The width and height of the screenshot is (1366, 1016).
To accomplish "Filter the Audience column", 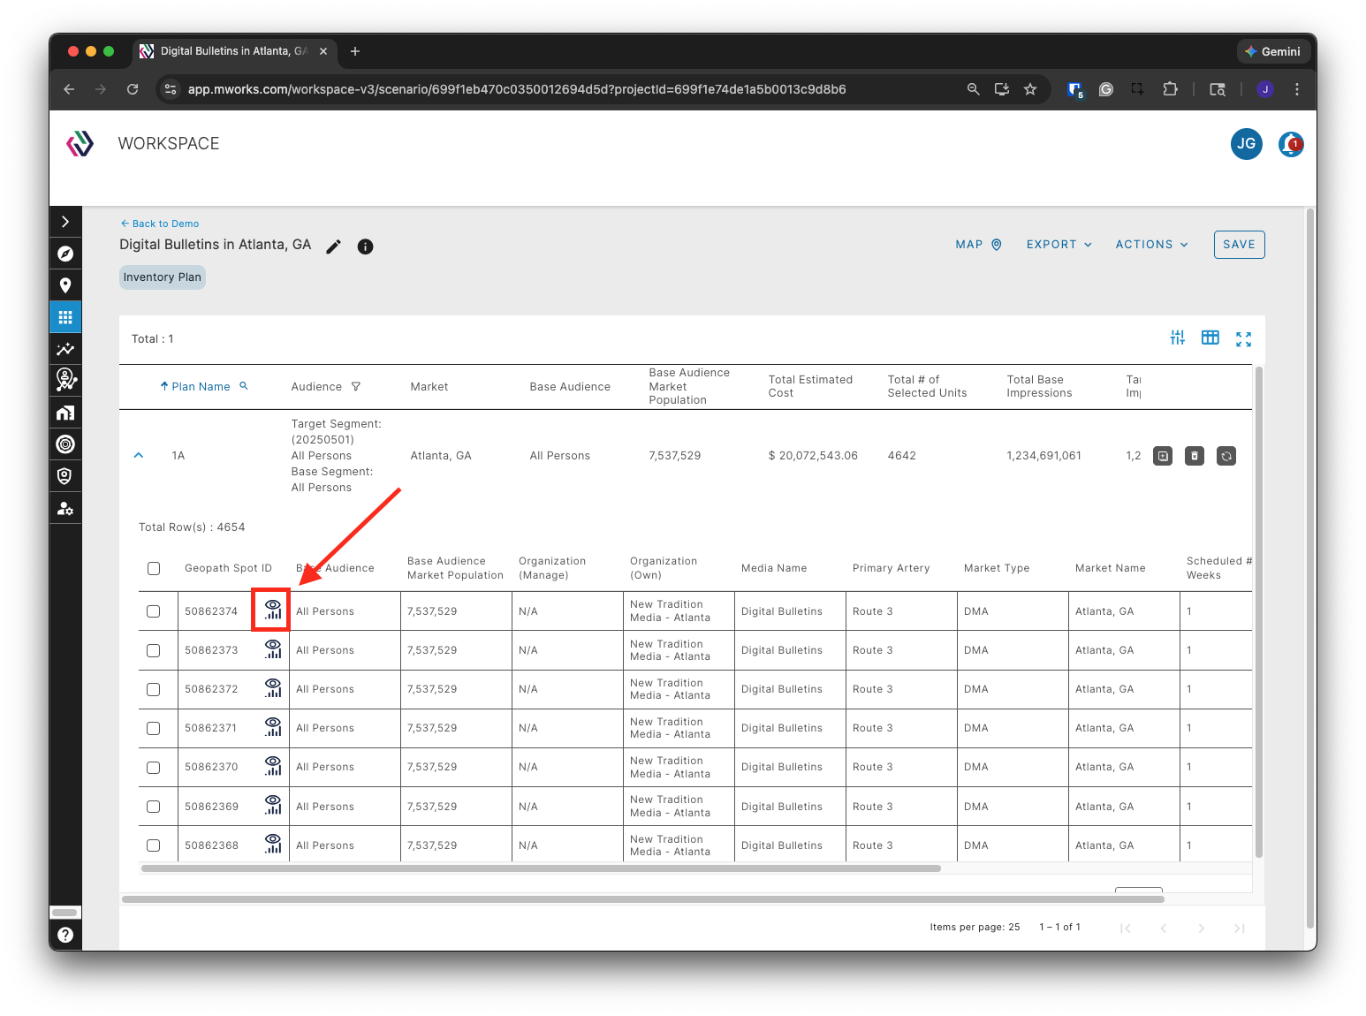I will pos(356,387).
